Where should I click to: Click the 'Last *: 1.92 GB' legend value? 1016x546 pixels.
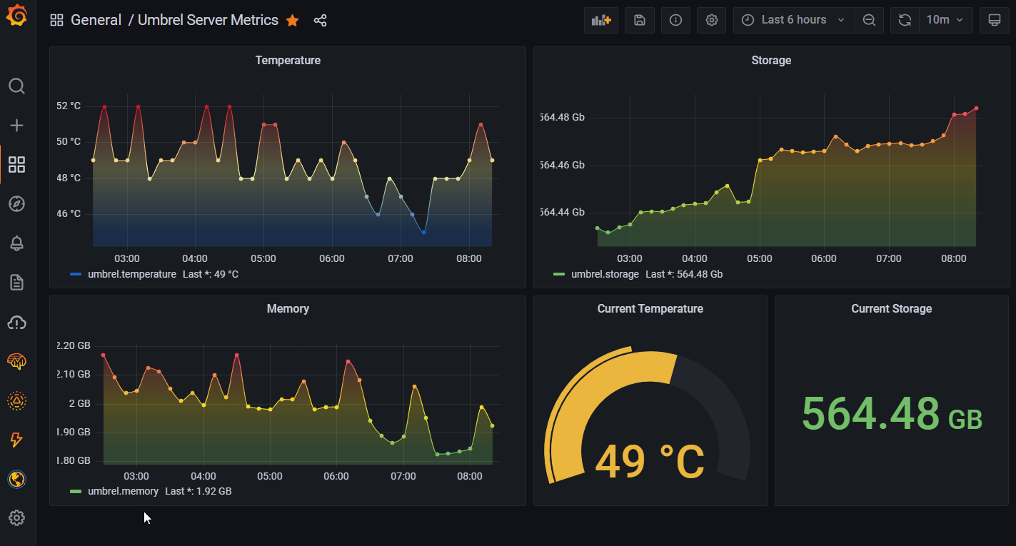(x=198, y=491)
